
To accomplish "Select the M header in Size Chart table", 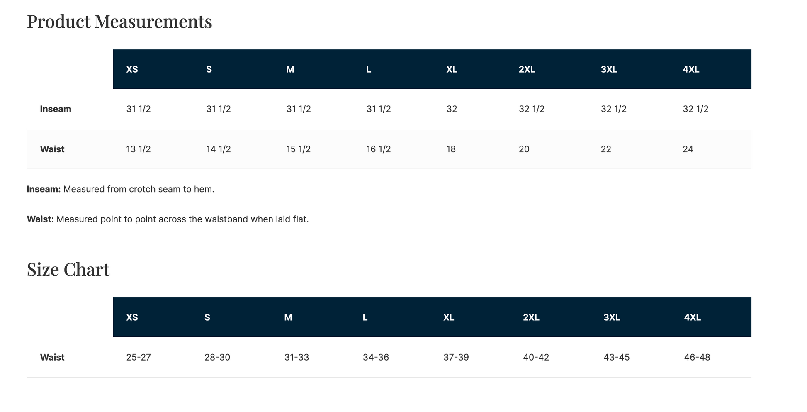I will tap(288, 317).
